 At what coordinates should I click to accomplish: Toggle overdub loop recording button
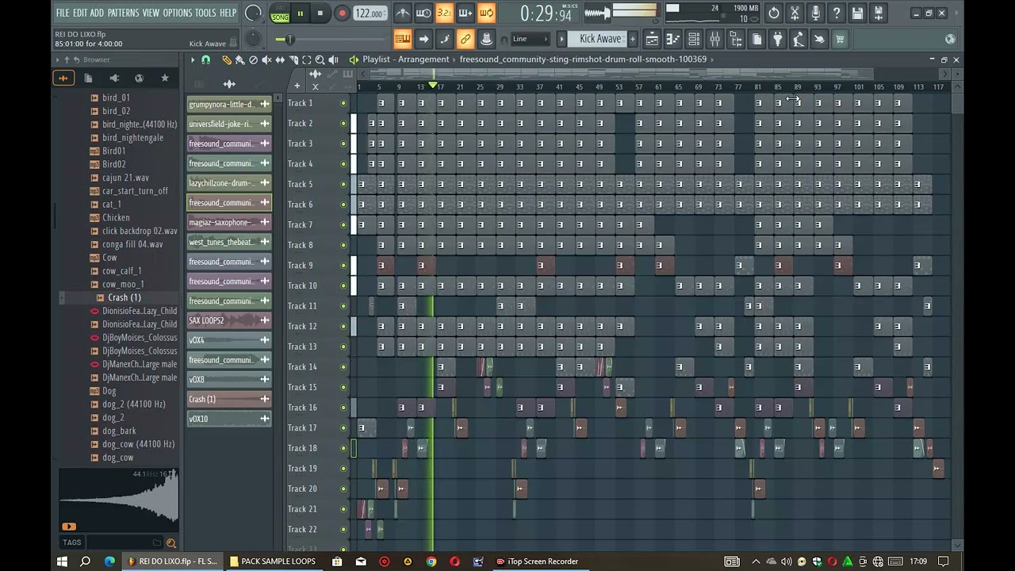click(x=465, y=13)
